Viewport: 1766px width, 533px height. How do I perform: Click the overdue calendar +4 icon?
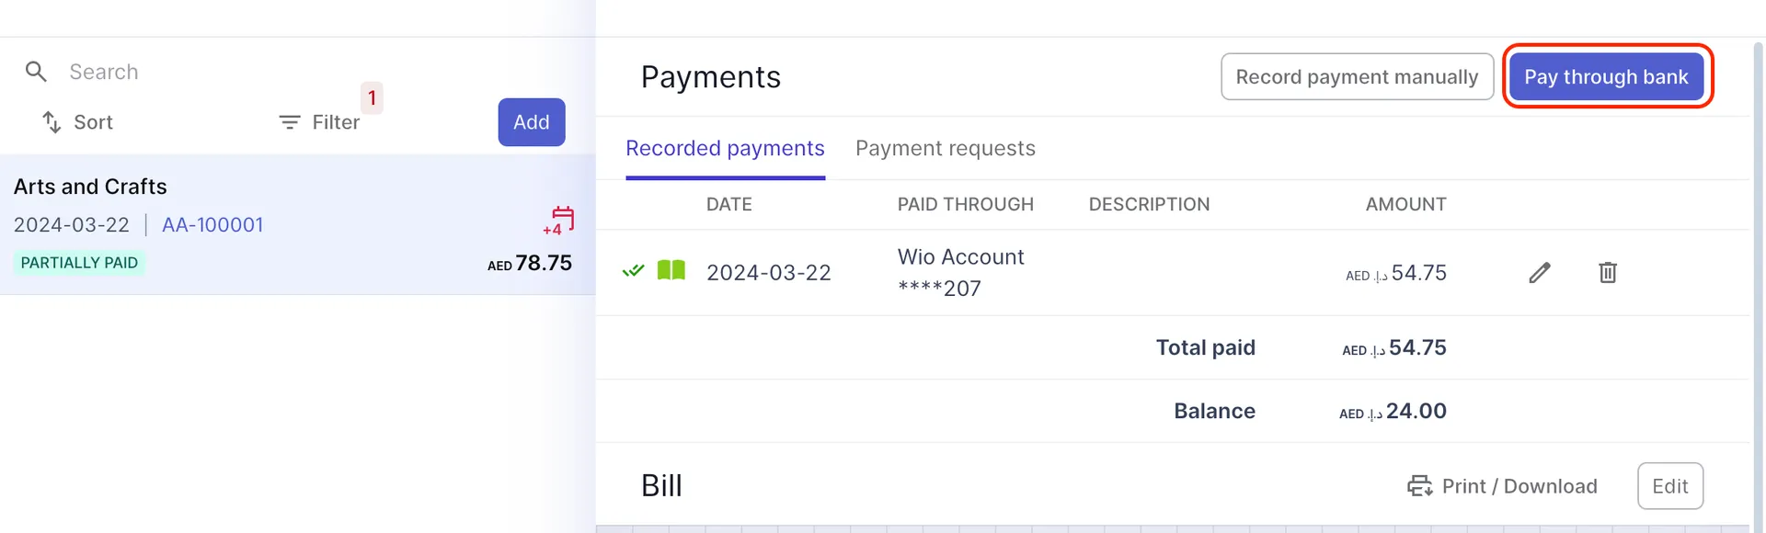pyautogui.click(x=557, y=221)
